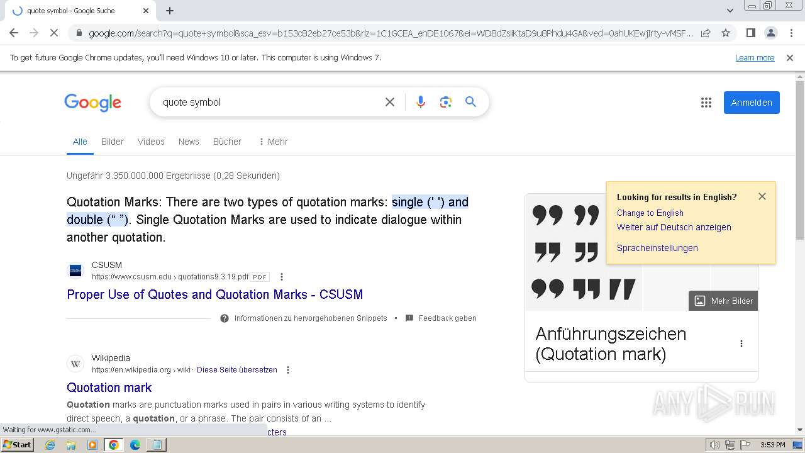805x453 pixels.
Task: Switch to the Videos tab
Action: click(151, 142)
